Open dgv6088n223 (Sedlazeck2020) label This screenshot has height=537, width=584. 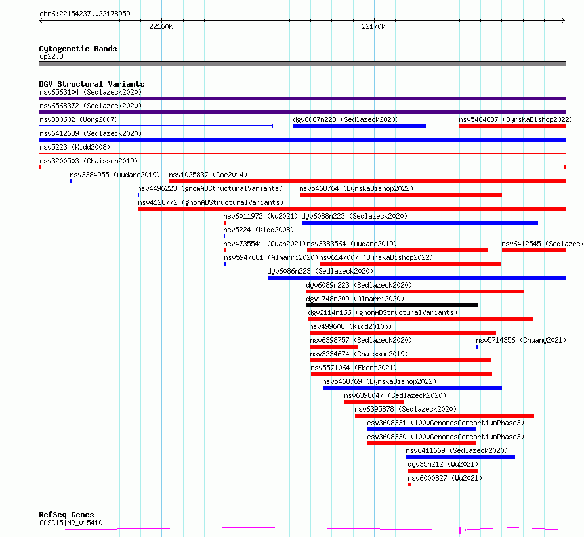click(x=354, y=216)
